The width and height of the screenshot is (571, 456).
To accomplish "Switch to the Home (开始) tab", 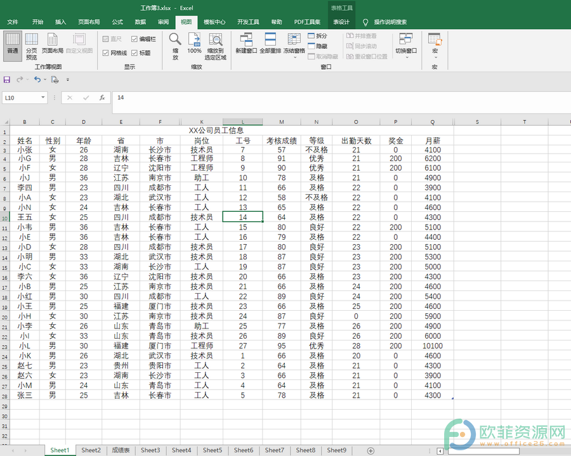I will [x=37, y=22].
